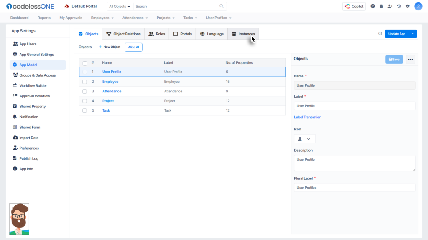Image resolution: width=428 pixels, height=240 pixels.
Task: Expand the Employees menu
Action: (102, 17)
